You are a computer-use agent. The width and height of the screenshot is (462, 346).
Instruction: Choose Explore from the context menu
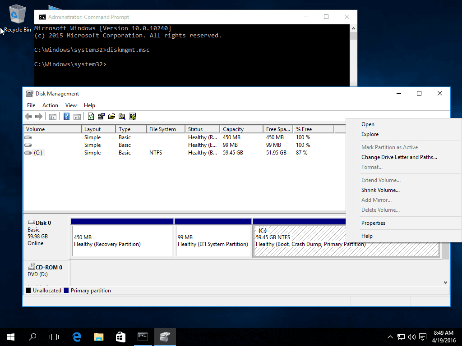coord(404,134)
